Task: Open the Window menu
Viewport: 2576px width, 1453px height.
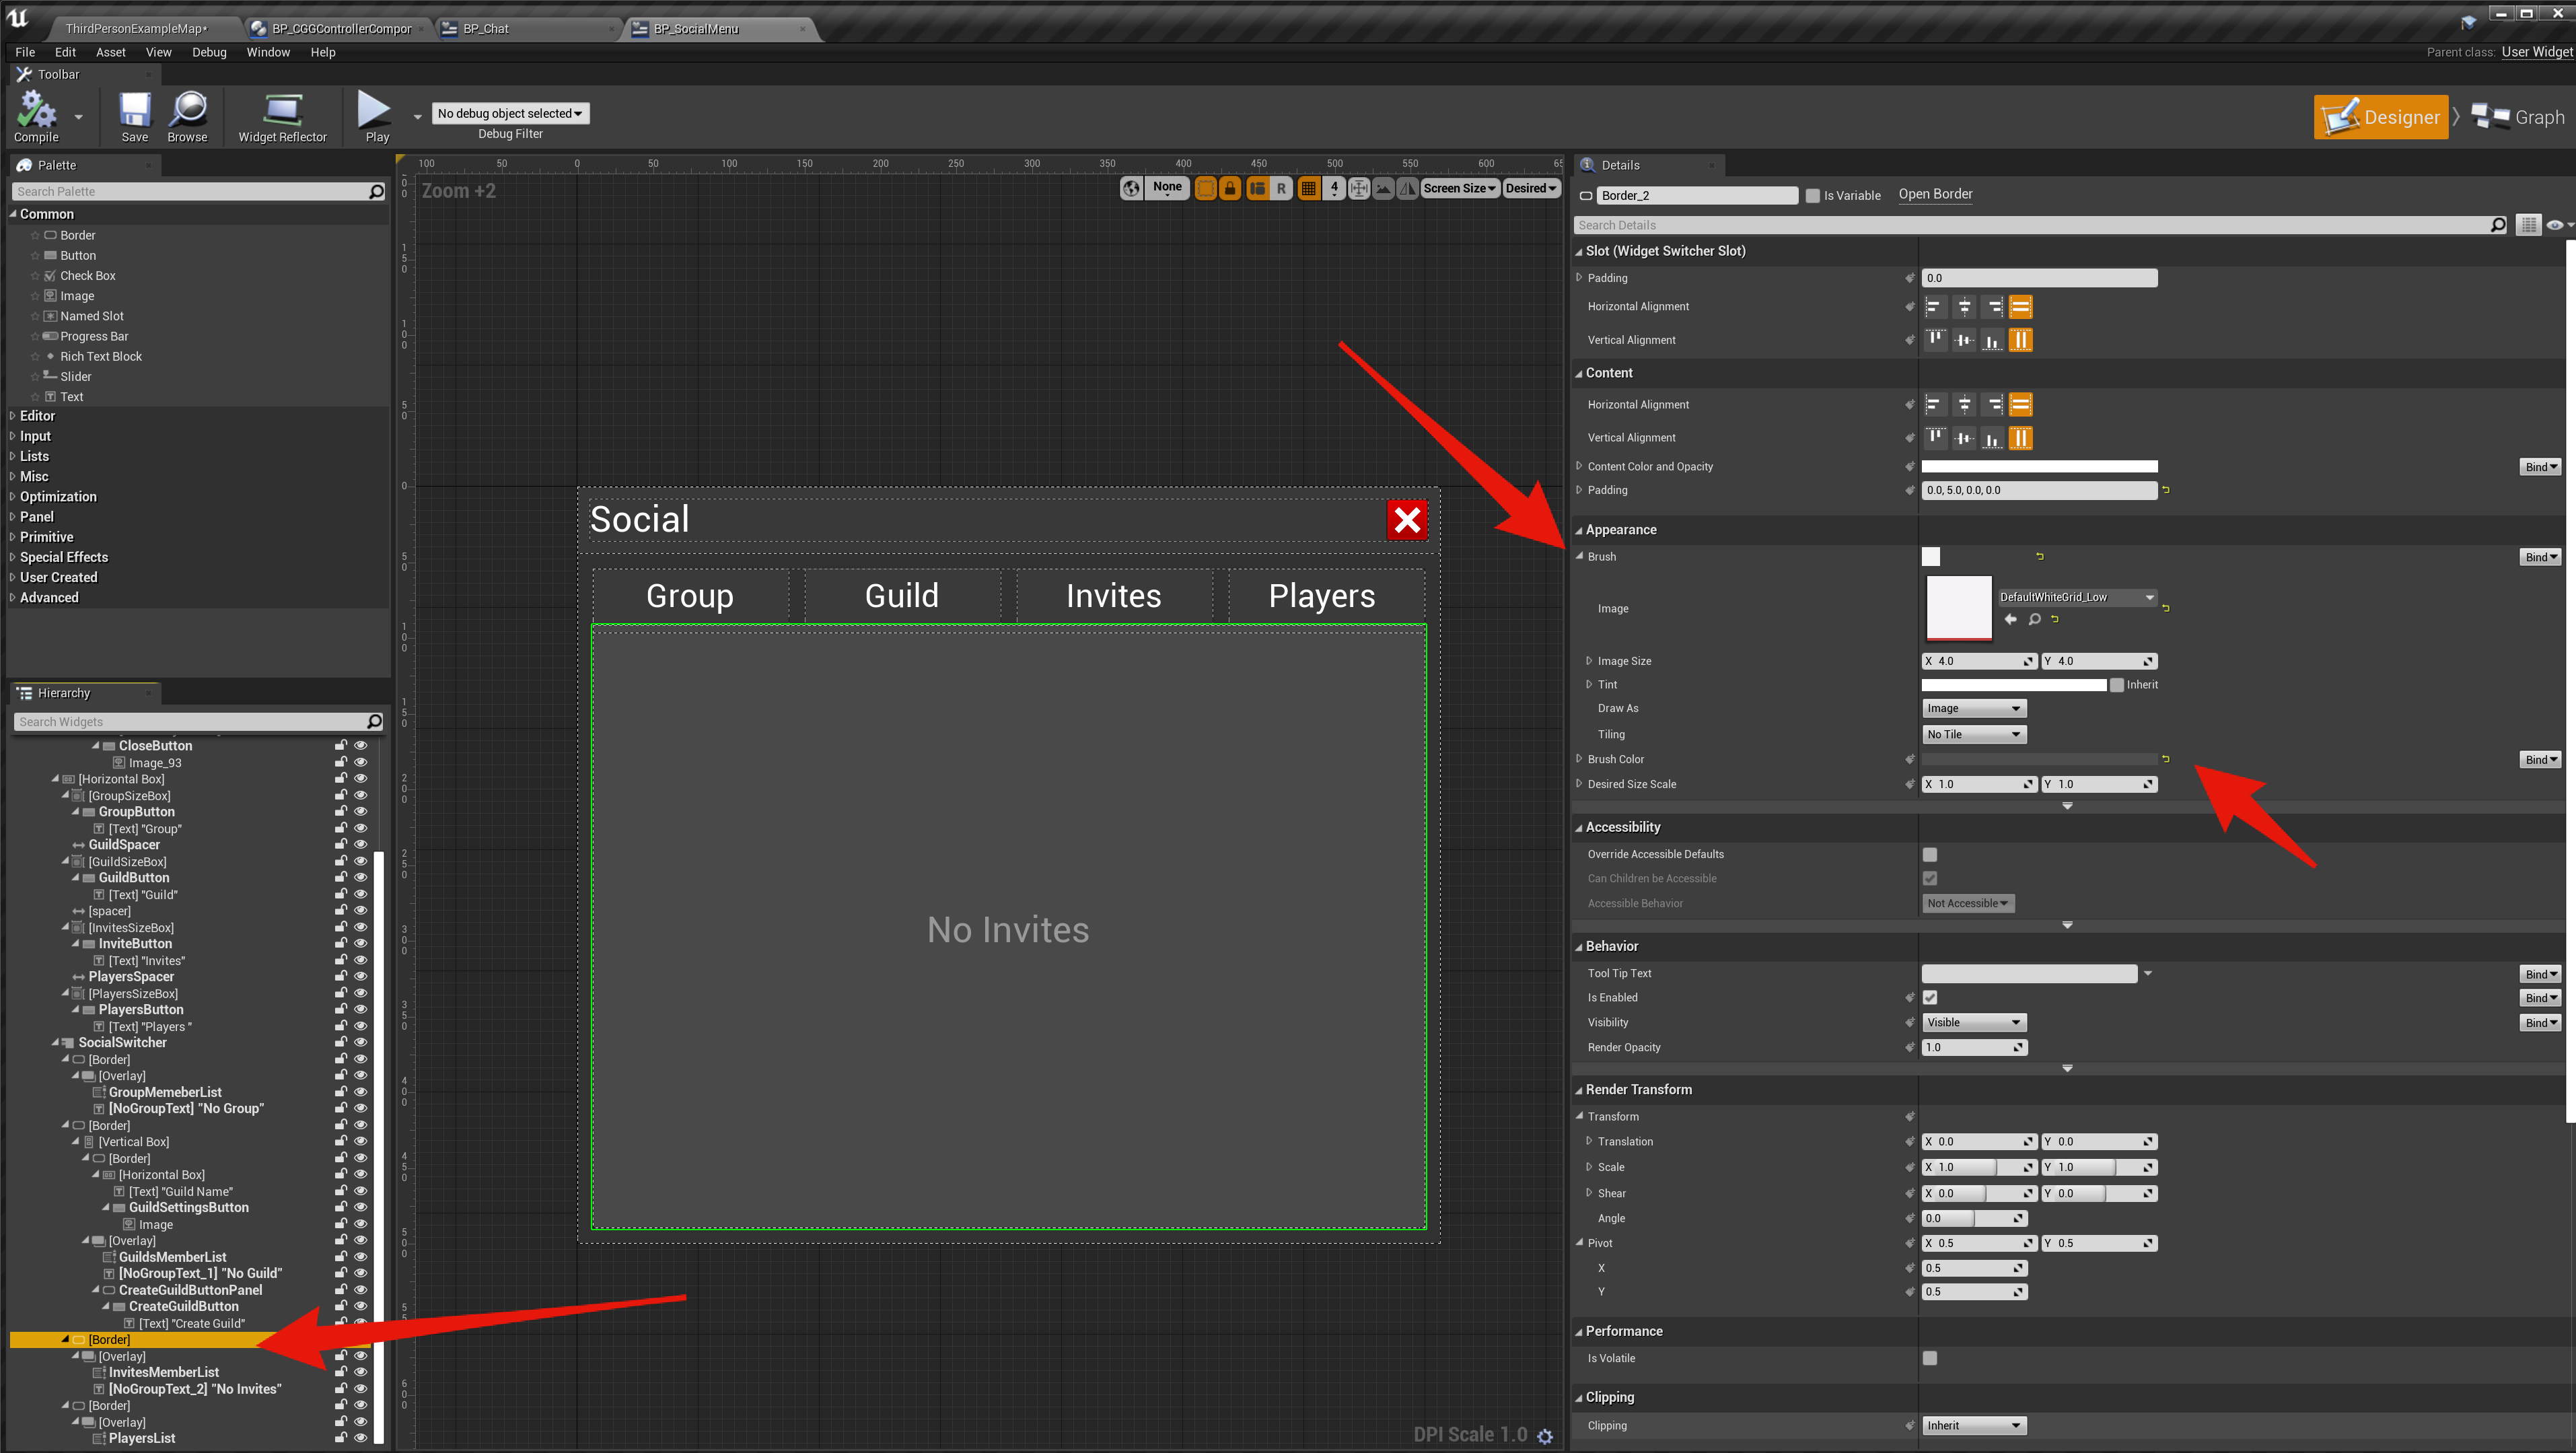Action: pyautogui.click(x=268, y=52)
